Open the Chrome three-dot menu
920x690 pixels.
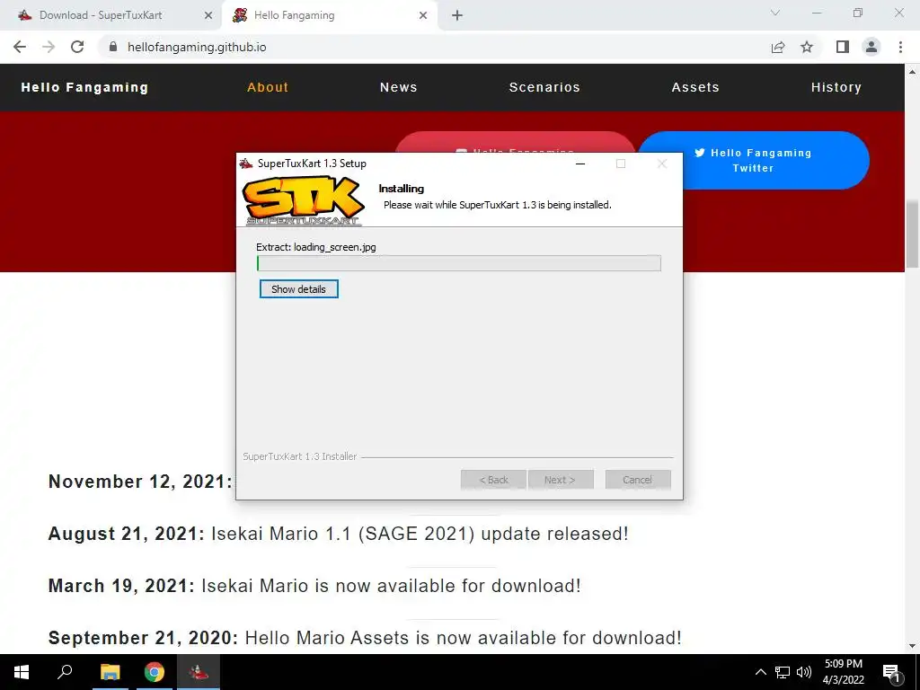coord(900,47)
